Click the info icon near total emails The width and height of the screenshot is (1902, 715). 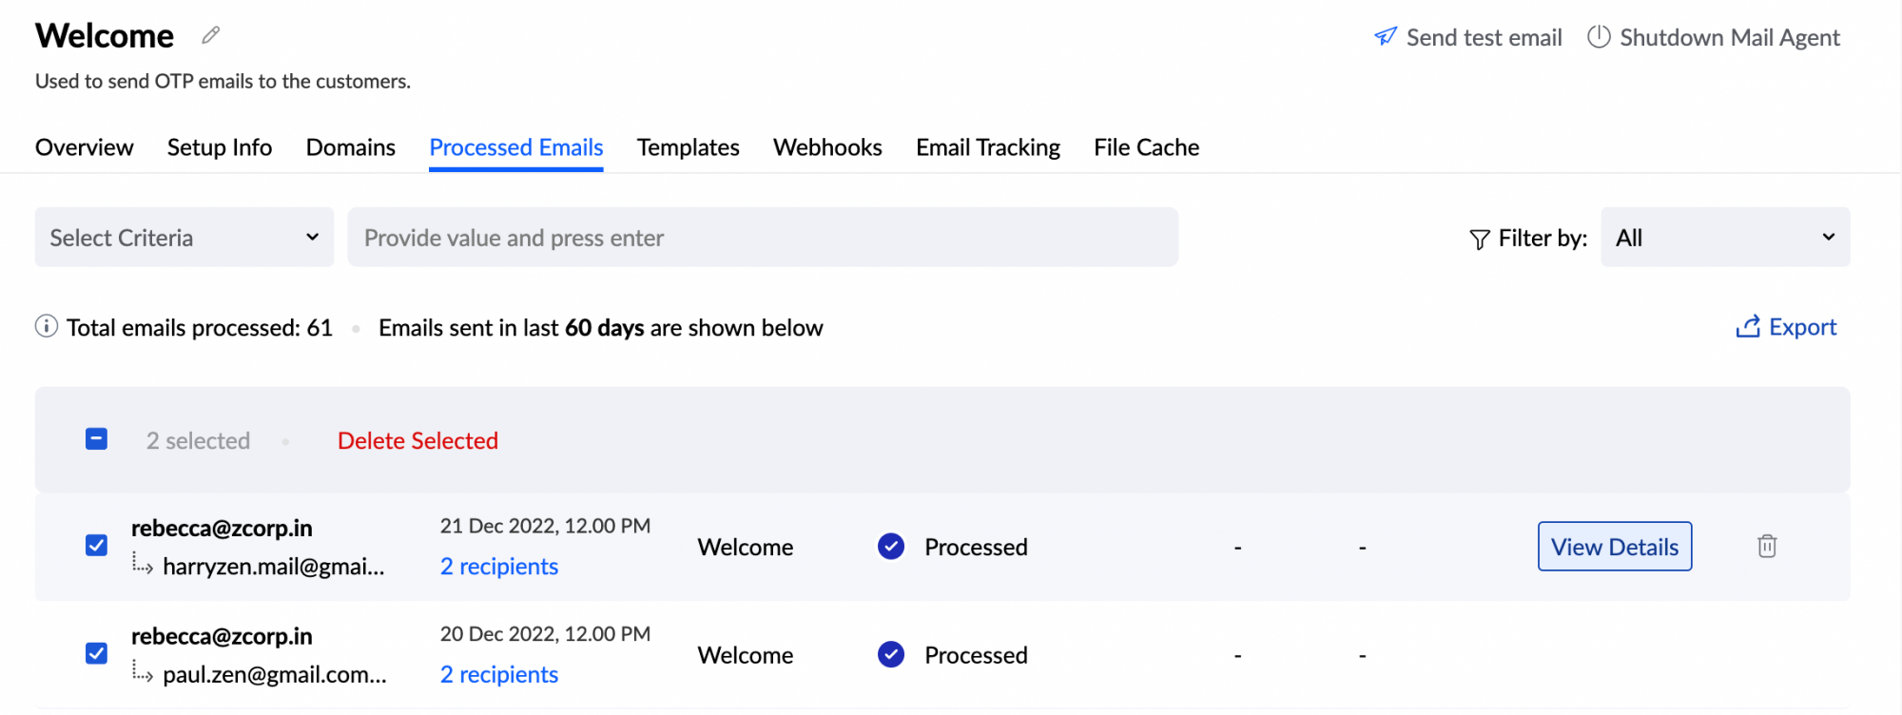point(47,327)
